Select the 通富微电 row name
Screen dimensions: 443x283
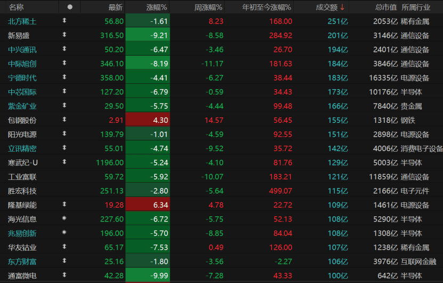tap(22, 275)
